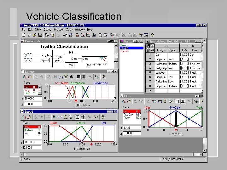Toggle the grid icon in Class window toolbar
The image size is (227, 170).
[x=183, y=101]
